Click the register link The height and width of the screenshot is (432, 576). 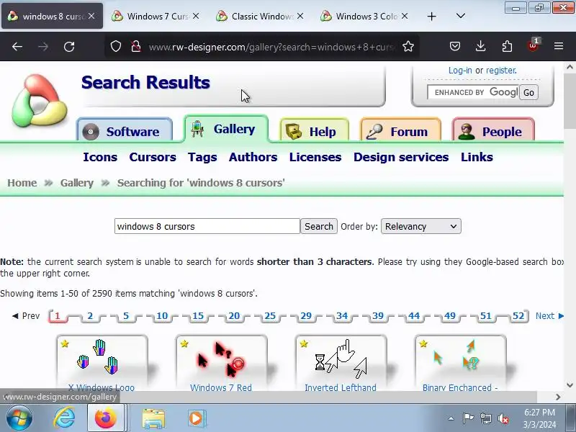[x=501, y=70]
